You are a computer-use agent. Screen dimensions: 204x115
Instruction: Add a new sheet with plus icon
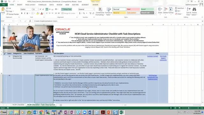(x=61, y=105)
